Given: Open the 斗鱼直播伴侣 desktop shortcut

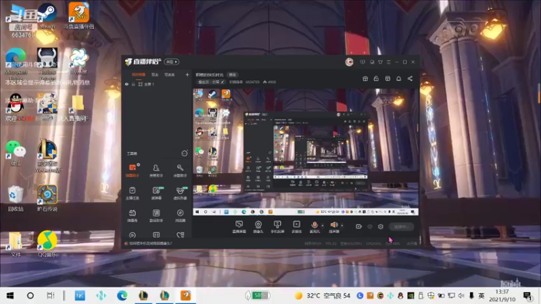Looking at the screenshot, I should pyautogui.click(x=78, y=16).
